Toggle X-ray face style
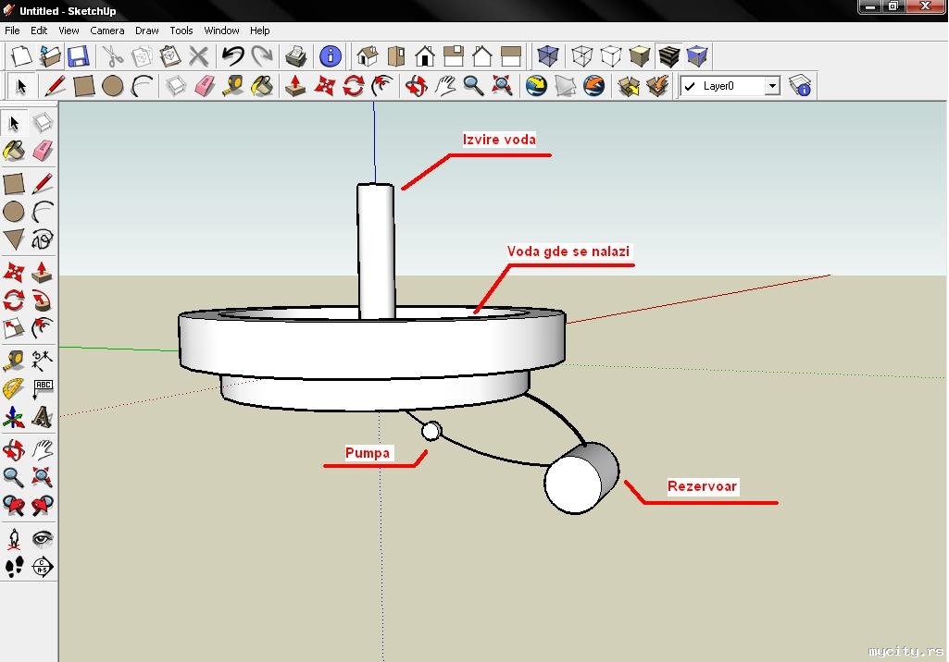The image size is (949, 662). [x=548, y=56]
